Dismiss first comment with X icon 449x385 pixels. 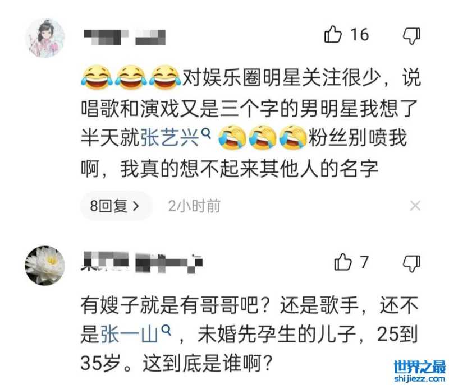[415, 206]
